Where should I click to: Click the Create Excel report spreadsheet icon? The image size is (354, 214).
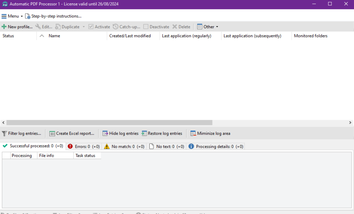[x=52, y=134]
